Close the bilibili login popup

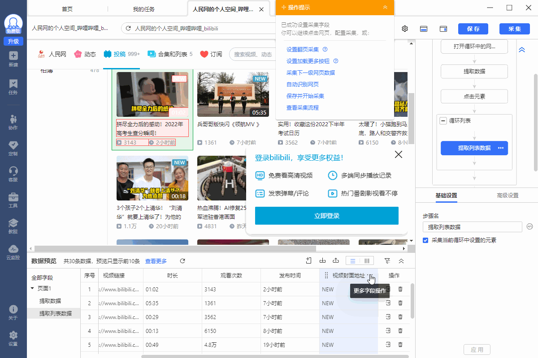pos(398,155)
